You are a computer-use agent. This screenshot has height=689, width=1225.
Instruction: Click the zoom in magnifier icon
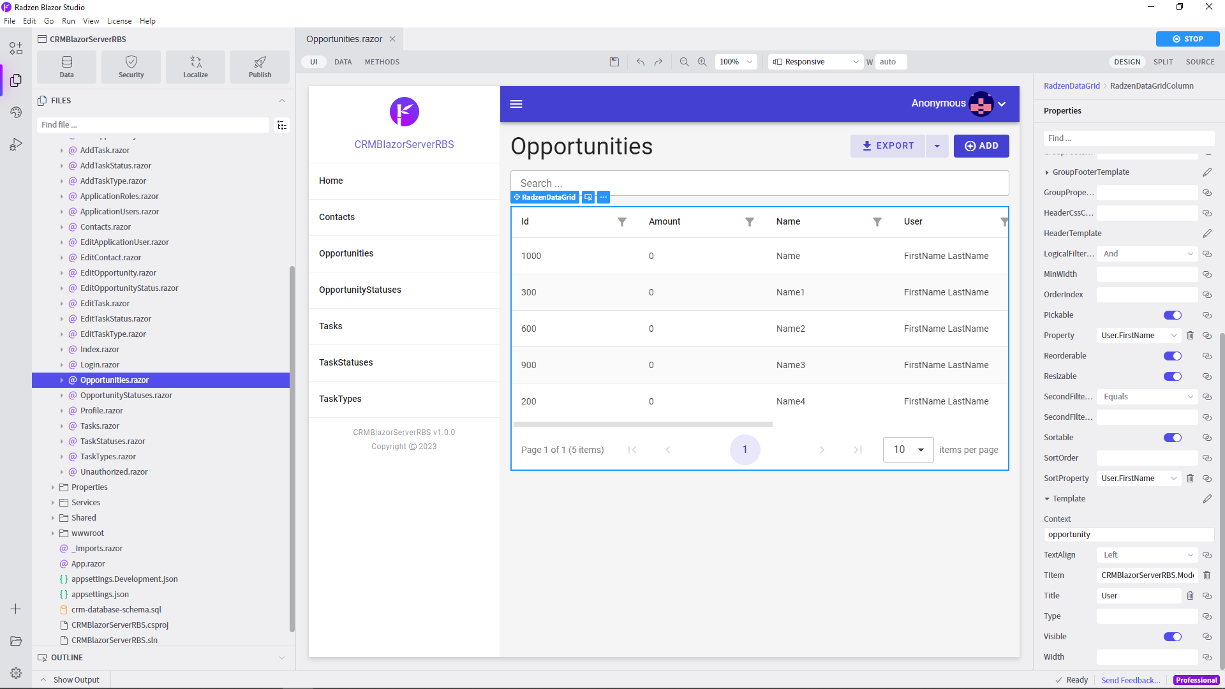pos(702,62)
